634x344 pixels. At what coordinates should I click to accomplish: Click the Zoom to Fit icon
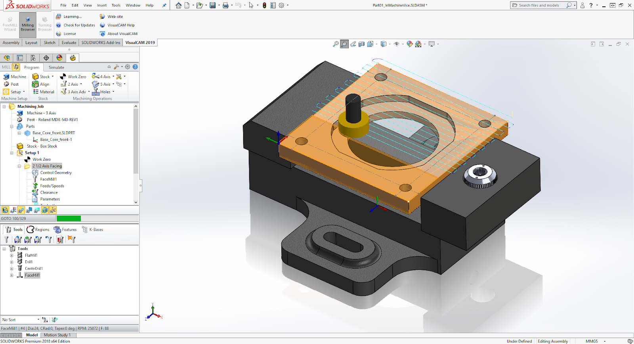tap(336, 44)
